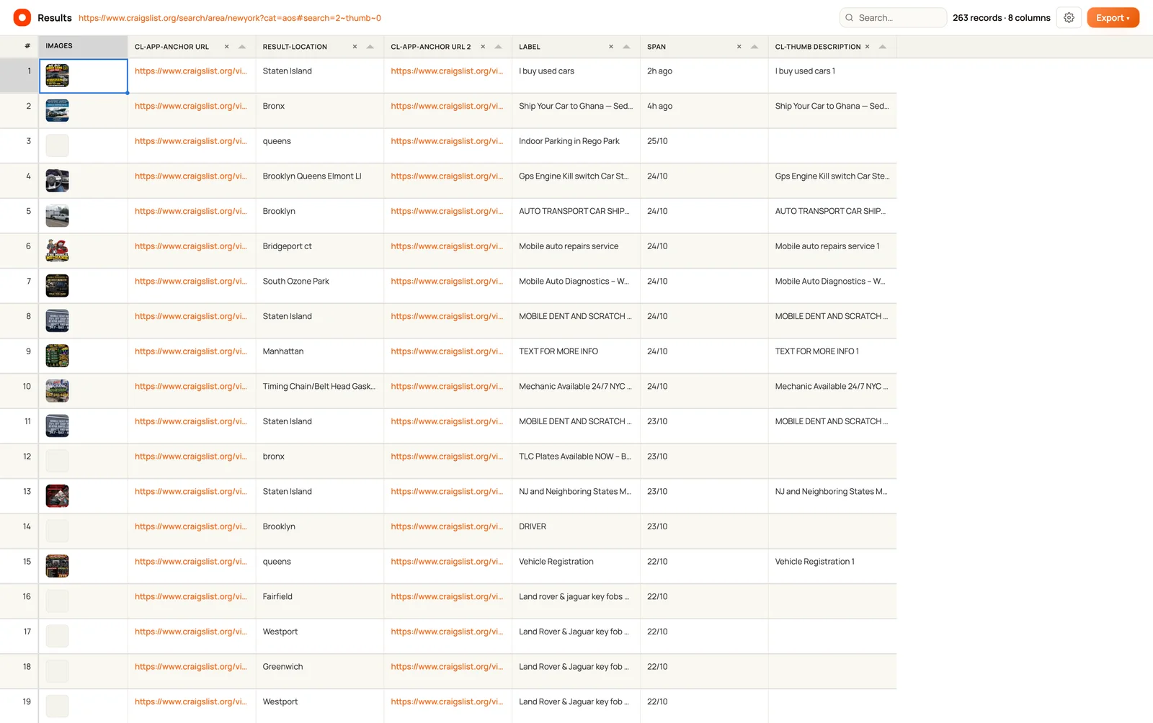This screenshot has width=1153, height=723.
Task: Sort by the CL-APP-ANCHOR URL column arrow
Action: (x=242, y=47)
